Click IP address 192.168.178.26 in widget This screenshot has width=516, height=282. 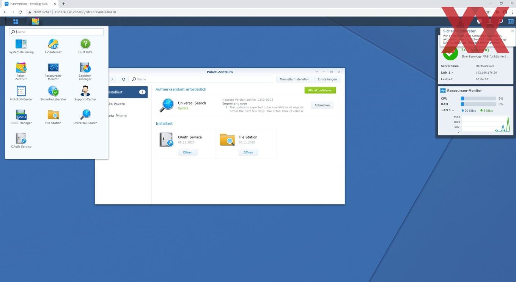(x=486, y=73)
